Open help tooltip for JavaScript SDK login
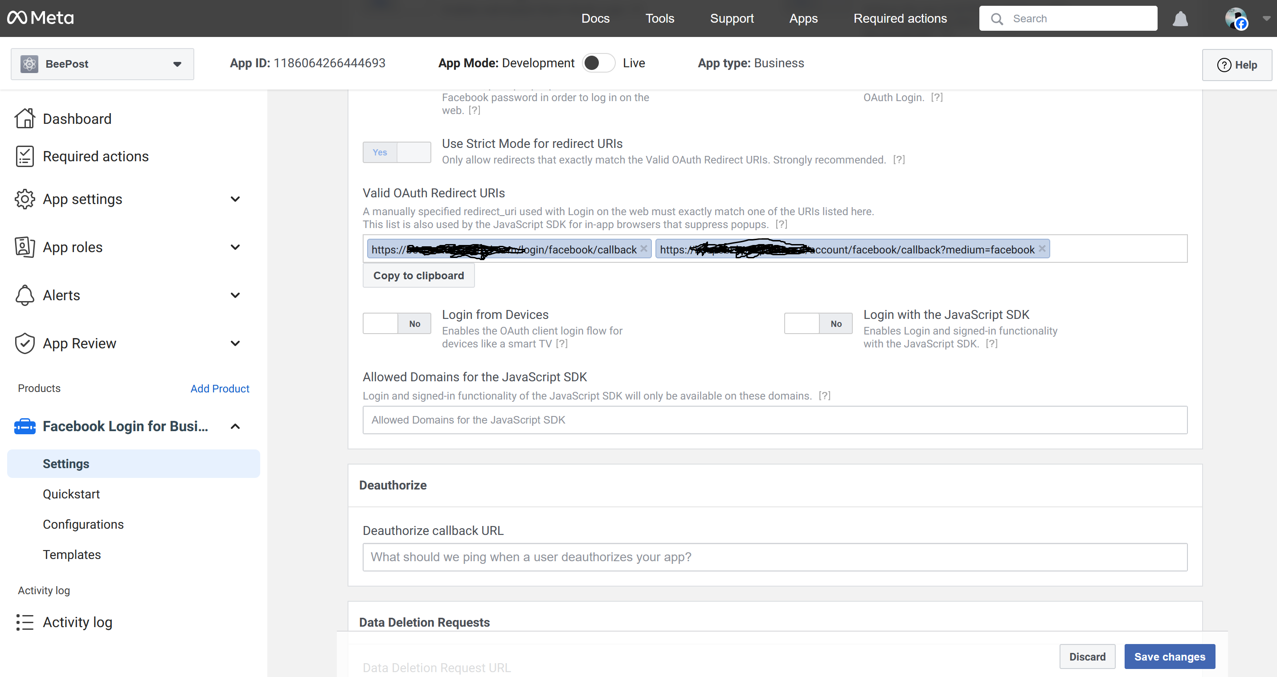 coord(991,343)
